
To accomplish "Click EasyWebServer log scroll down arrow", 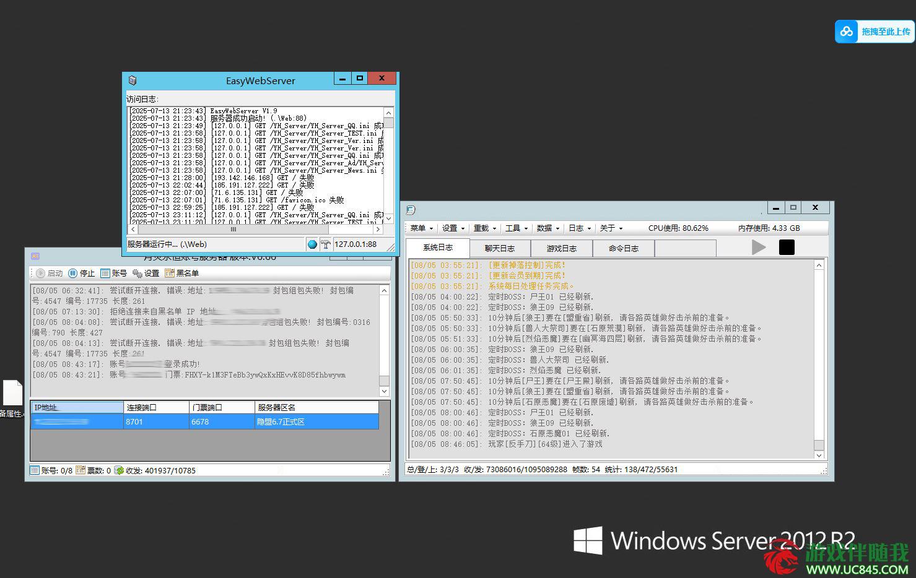I will (389, 218).
